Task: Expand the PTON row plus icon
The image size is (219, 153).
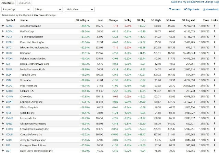Action: (x=3, y=58)
